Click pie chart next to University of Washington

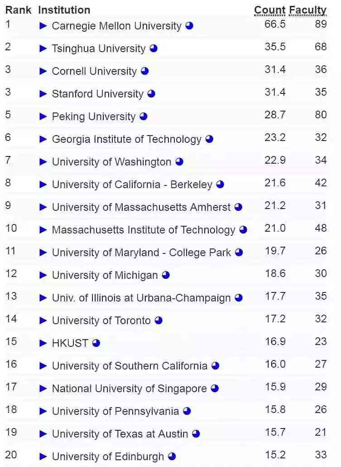[x=179, y=162]
